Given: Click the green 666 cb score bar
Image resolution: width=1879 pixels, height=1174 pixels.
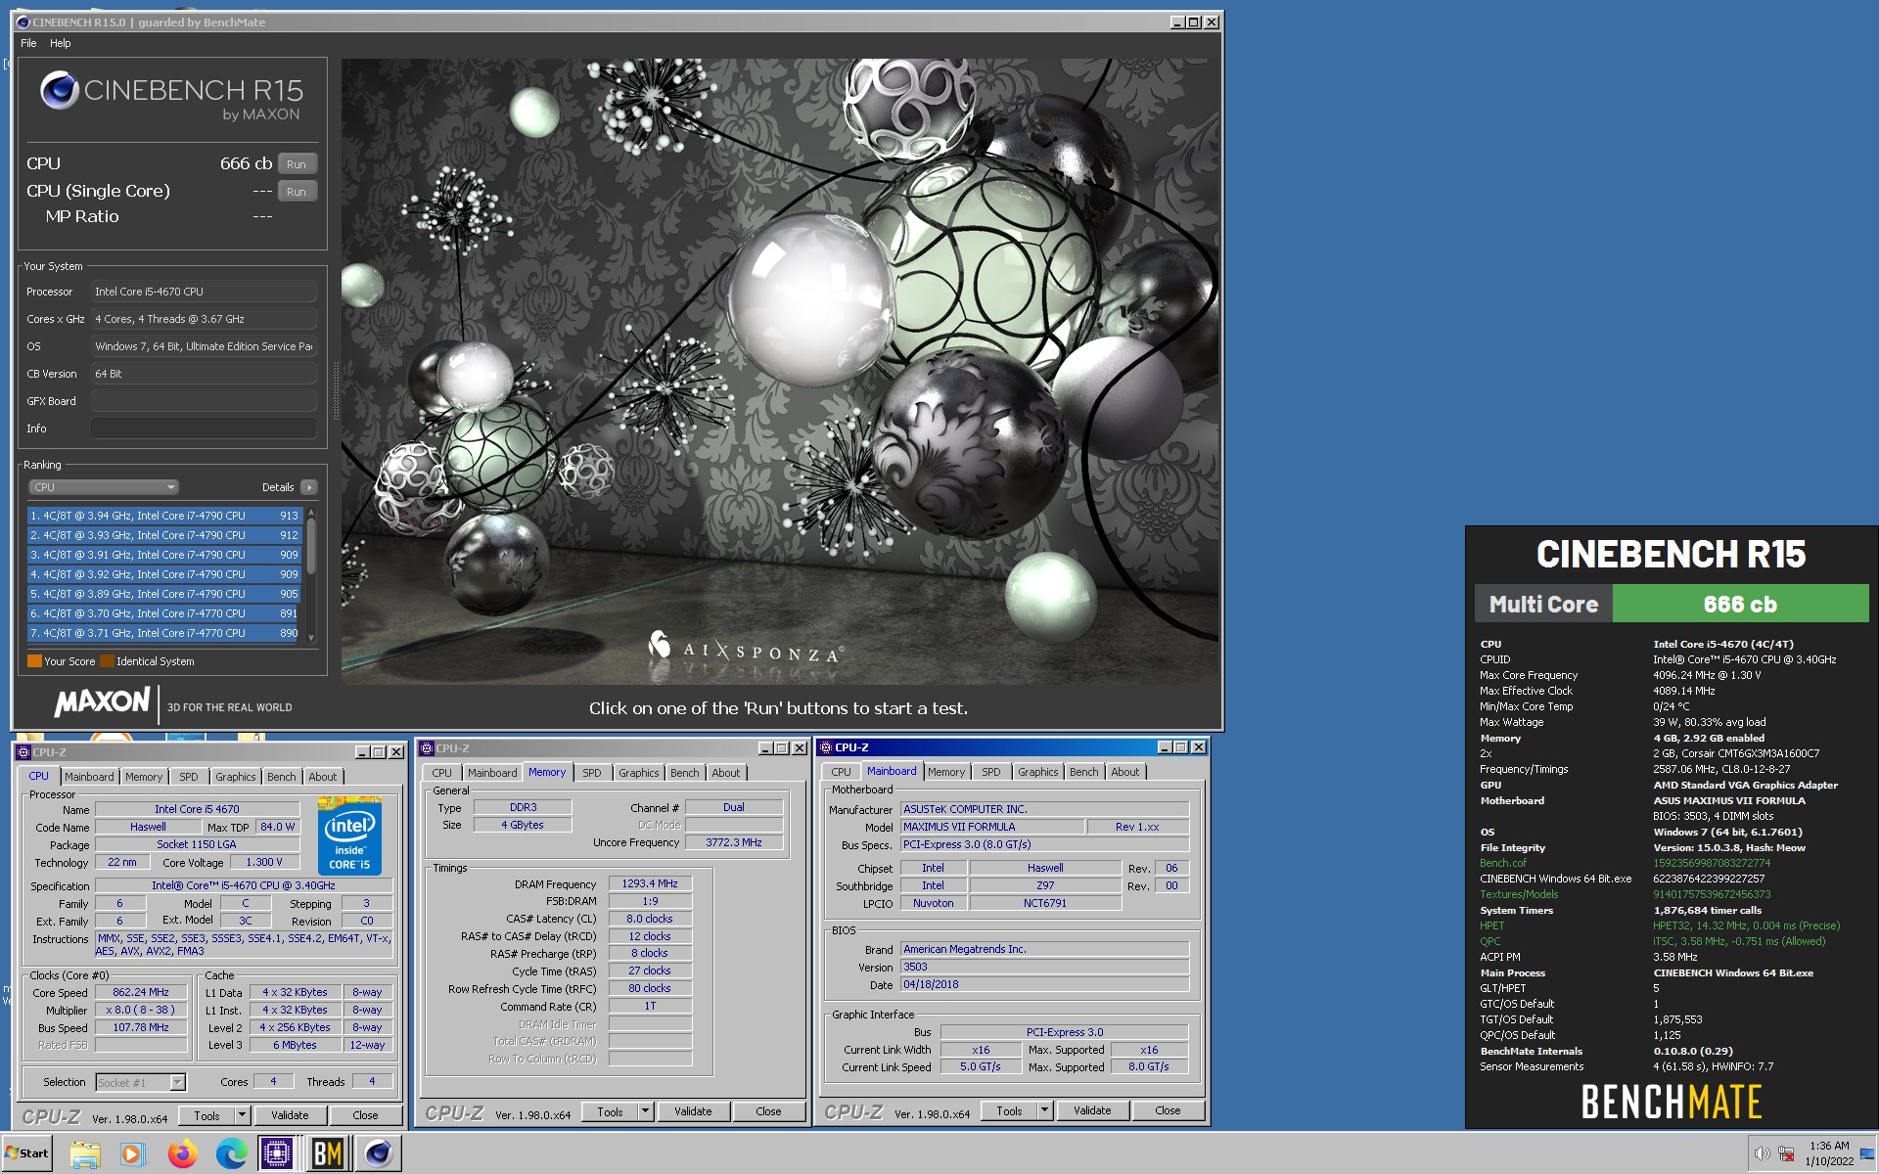Looking at the screenshot, I should coord(1740,604).
